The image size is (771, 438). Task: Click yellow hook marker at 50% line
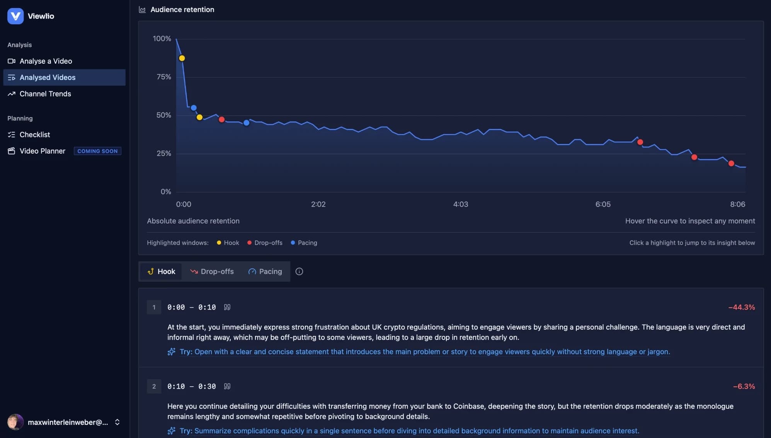(x=199, y=117)
